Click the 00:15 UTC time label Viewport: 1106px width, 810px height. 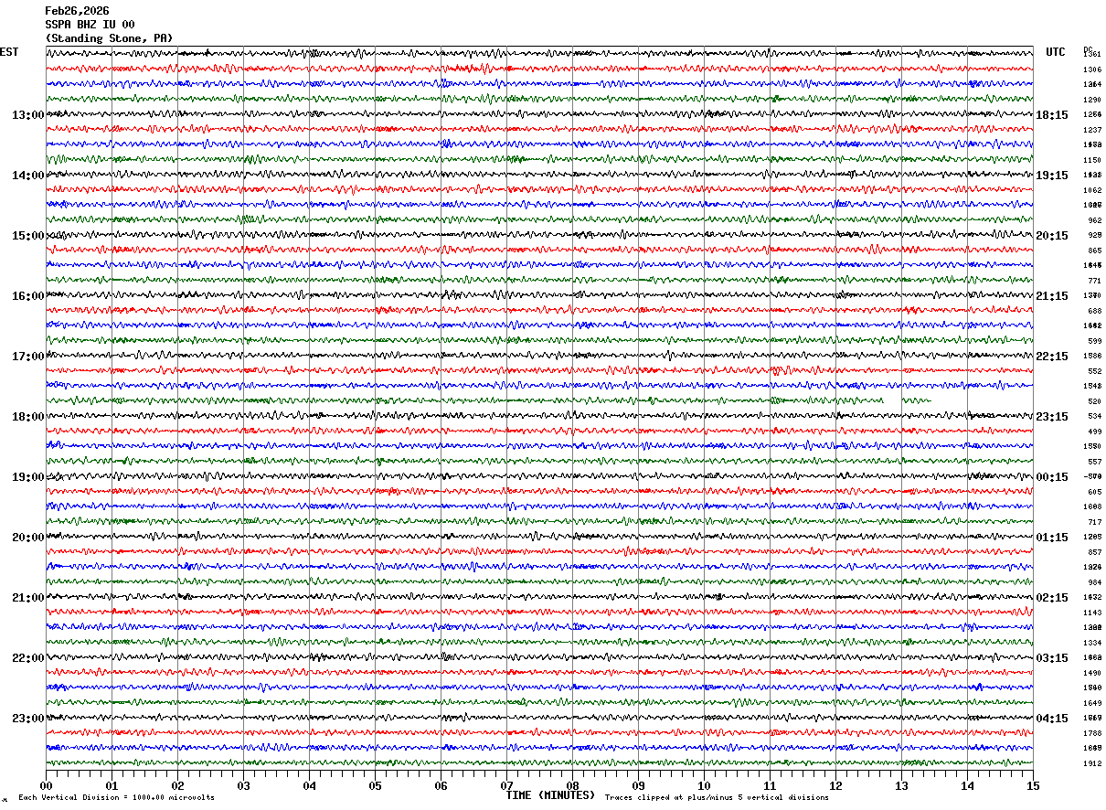1052,477
